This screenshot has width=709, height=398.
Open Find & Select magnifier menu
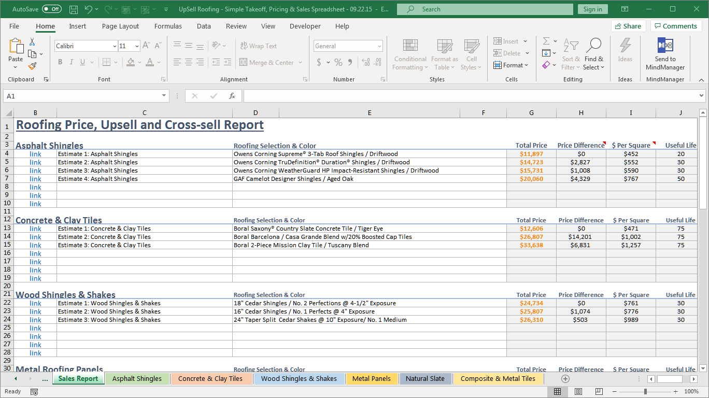(593, 54)
